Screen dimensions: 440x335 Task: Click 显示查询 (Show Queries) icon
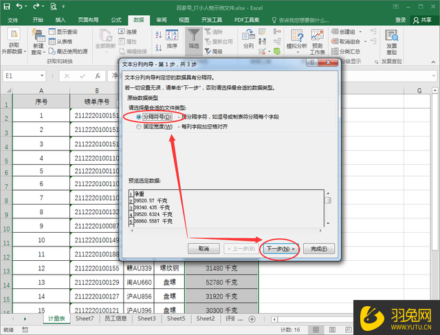point(52,32)
